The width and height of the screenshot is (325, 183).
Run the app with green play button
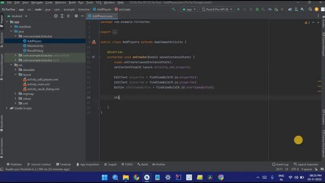(x=238, y=9)
